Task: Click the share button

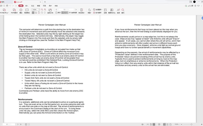Action: 191,6
